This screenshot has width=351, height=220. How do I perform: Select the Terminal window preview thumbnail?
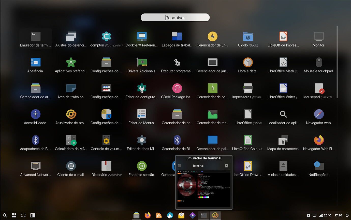click(204, 189)
